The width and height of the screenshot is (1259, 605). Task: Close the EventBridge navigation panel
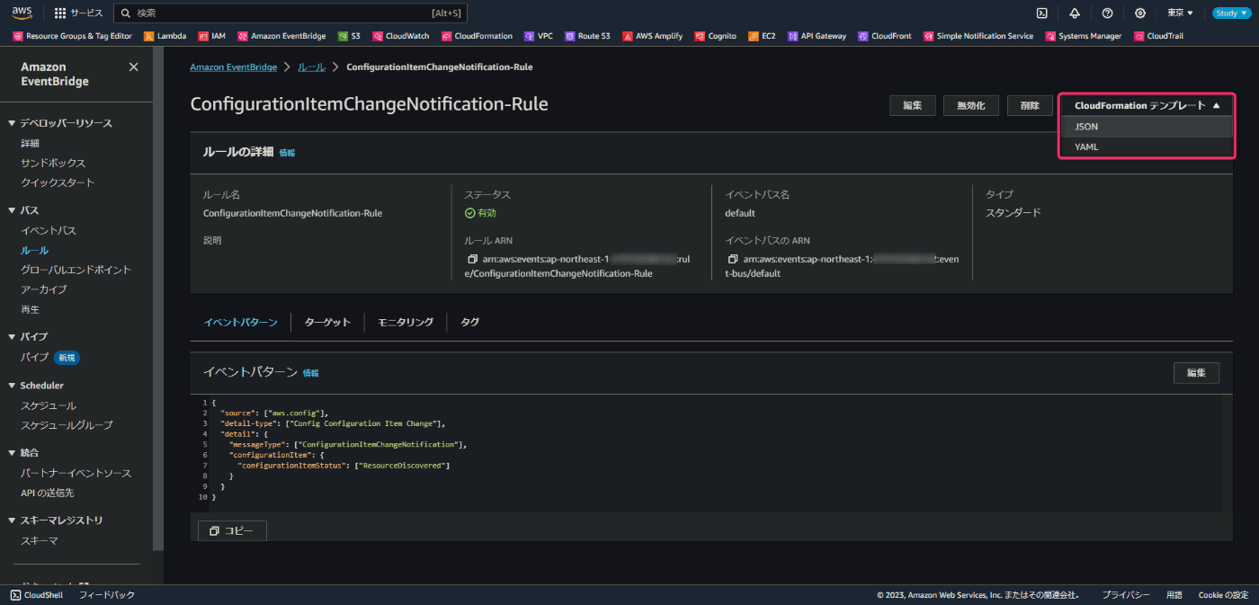click(134, 67)
